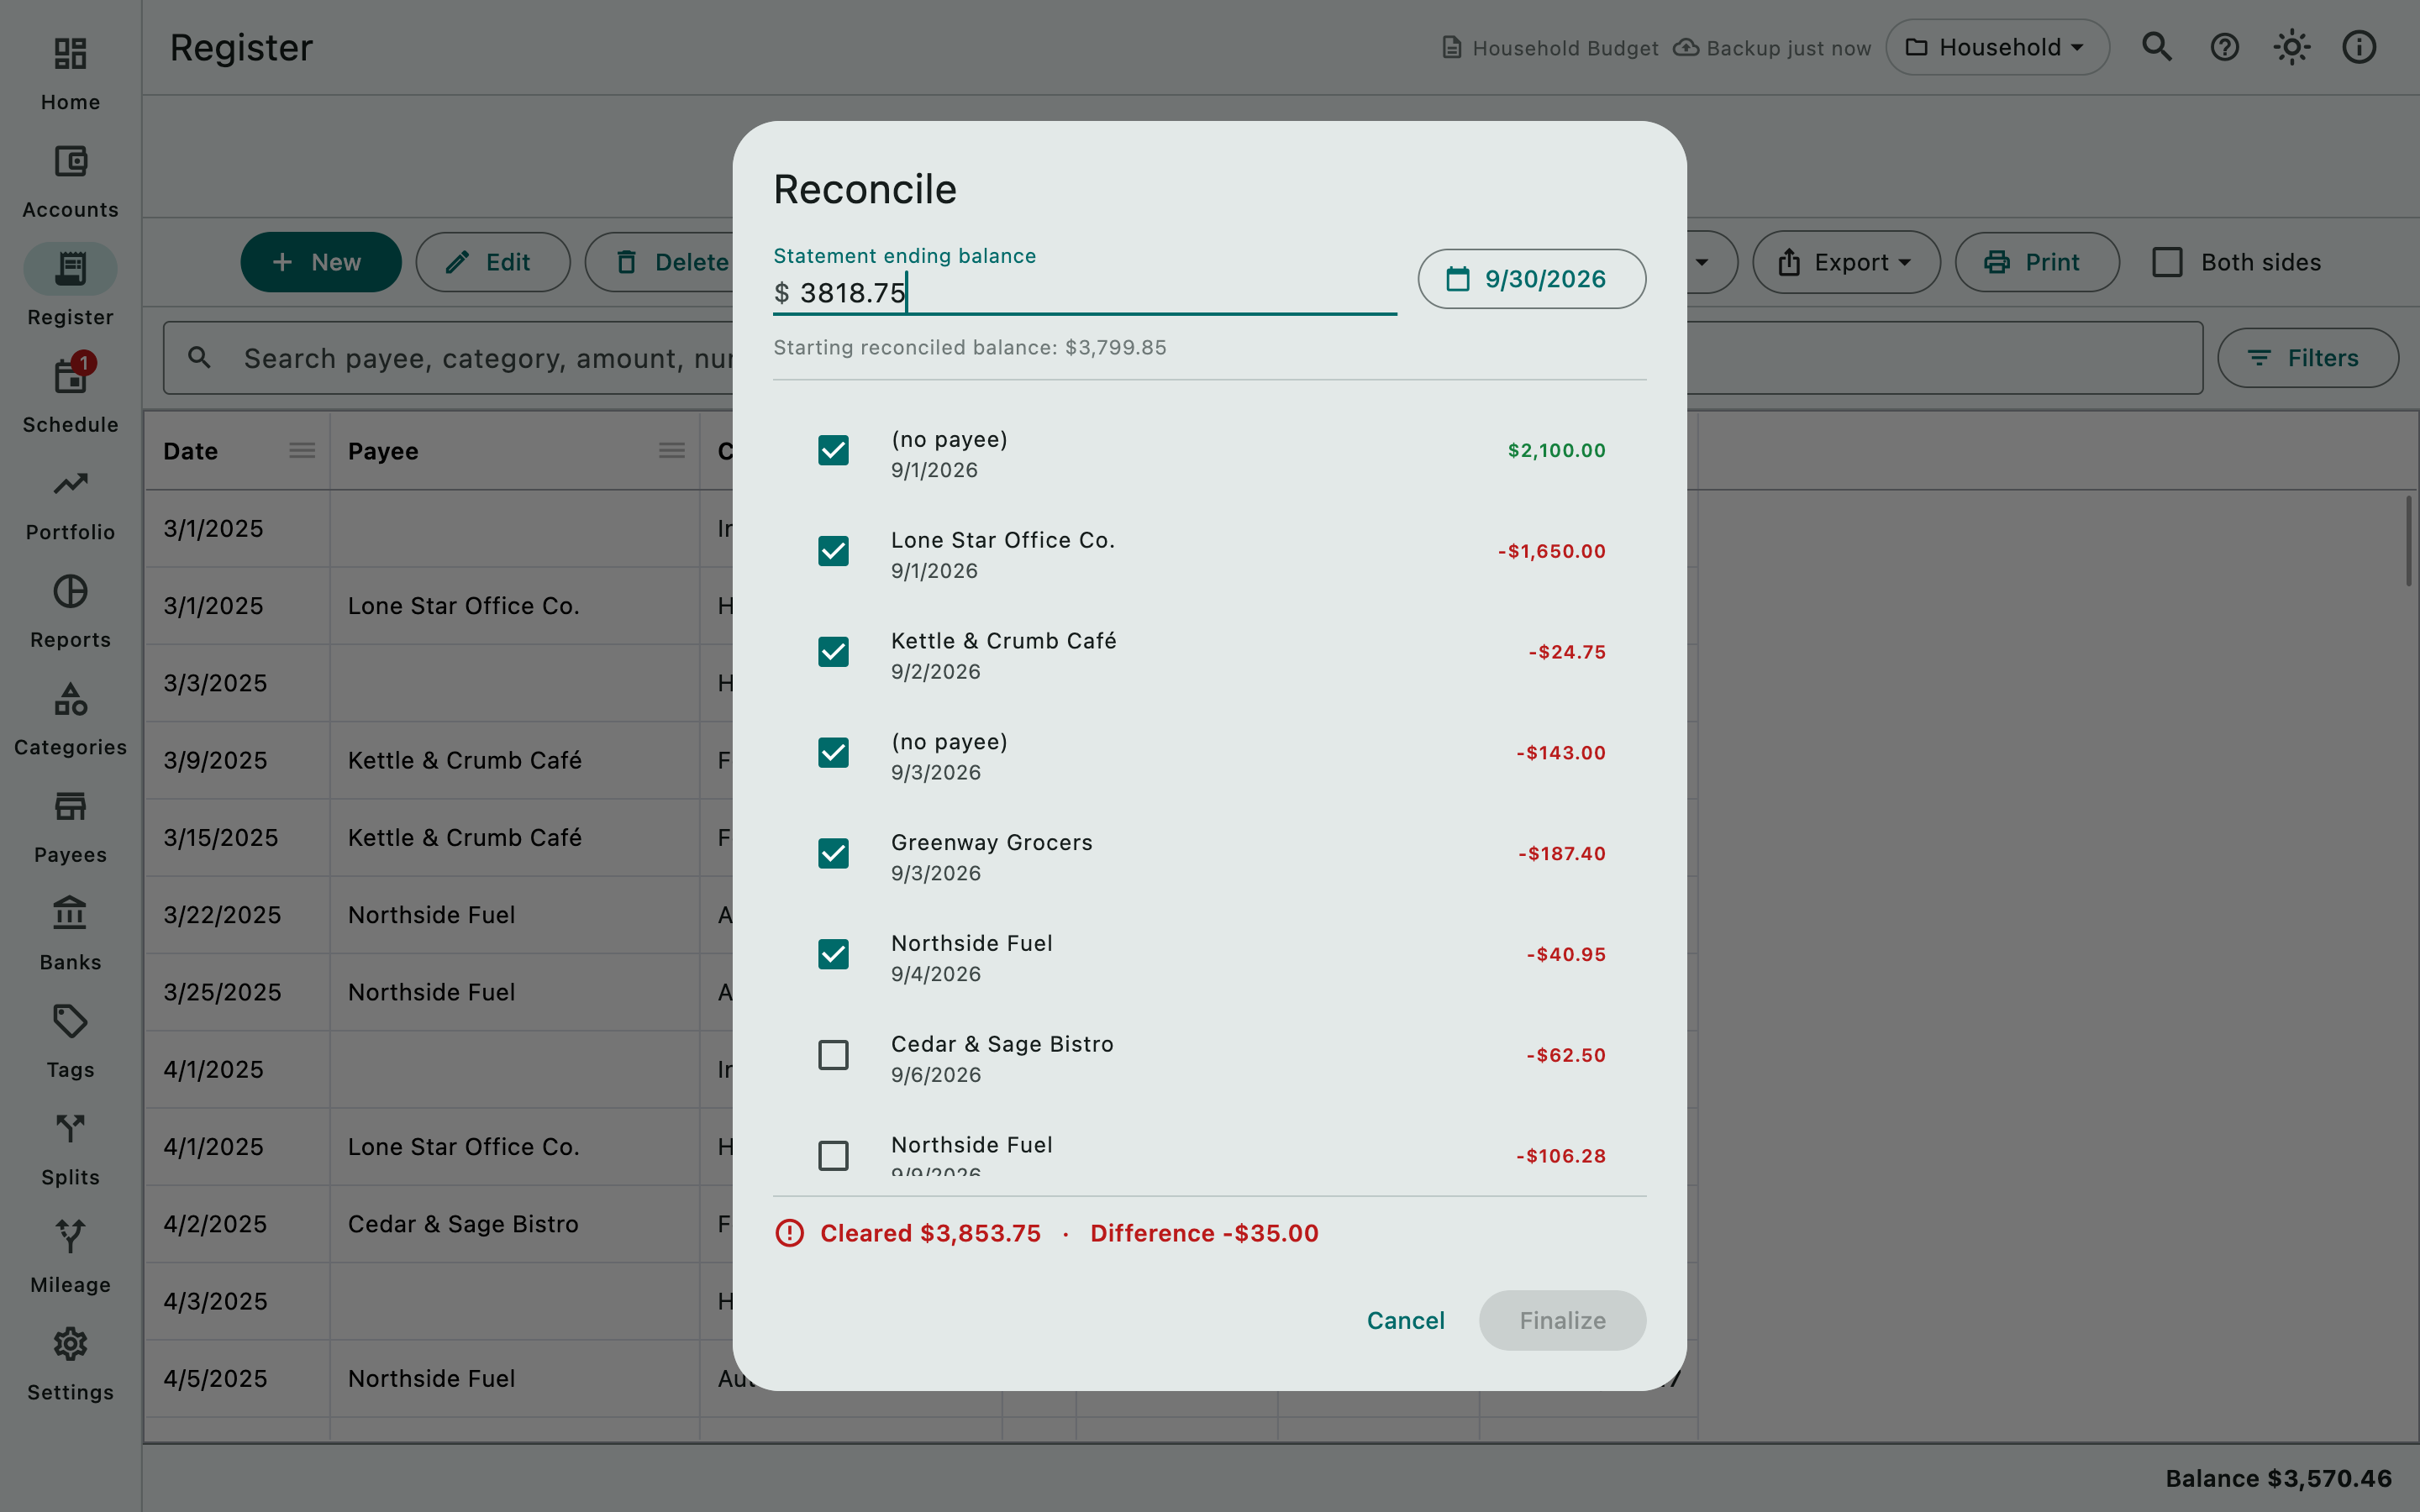The height and width of the screenshot is (1512, 2420).
Task: Open the info circle icon
Action: point(2359,47)
